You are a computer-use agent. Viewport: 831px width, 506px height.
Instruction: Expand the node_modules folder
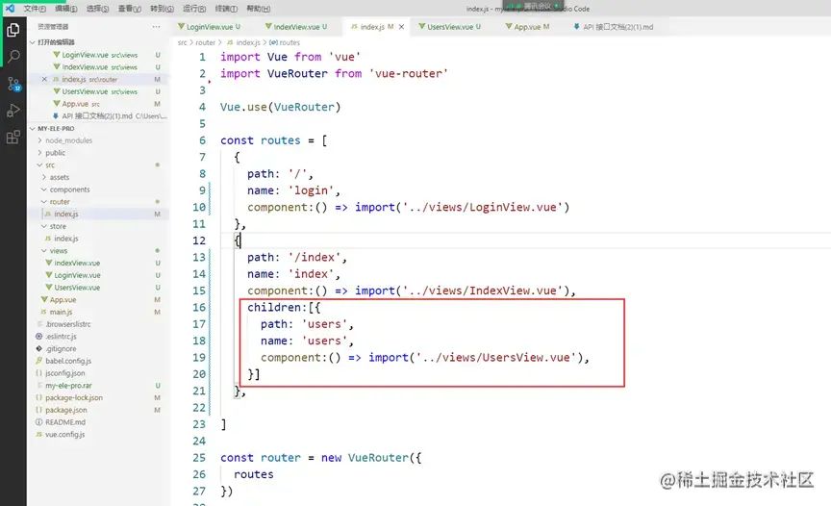tap(39, 140)
